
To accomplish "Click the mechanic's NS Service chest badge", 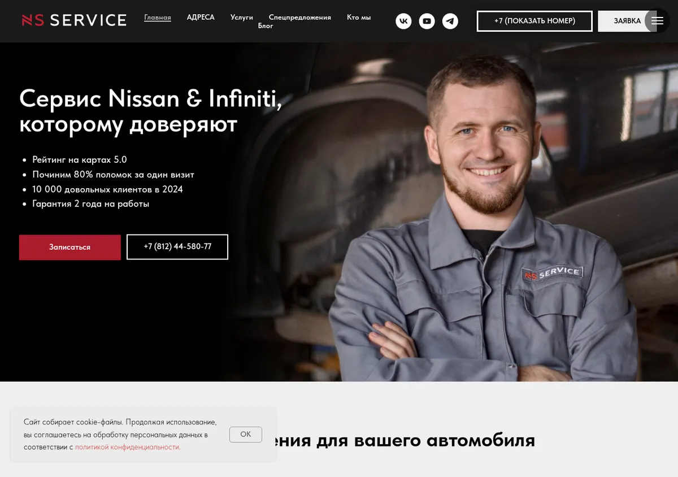I will point(553,274).
